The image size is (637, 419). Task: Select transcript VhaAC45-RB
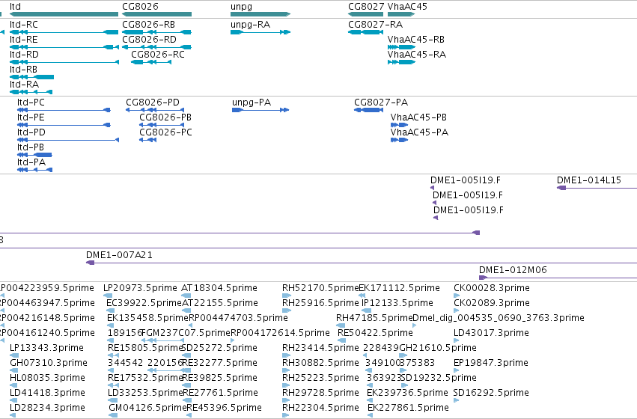[x=416, y=40]
